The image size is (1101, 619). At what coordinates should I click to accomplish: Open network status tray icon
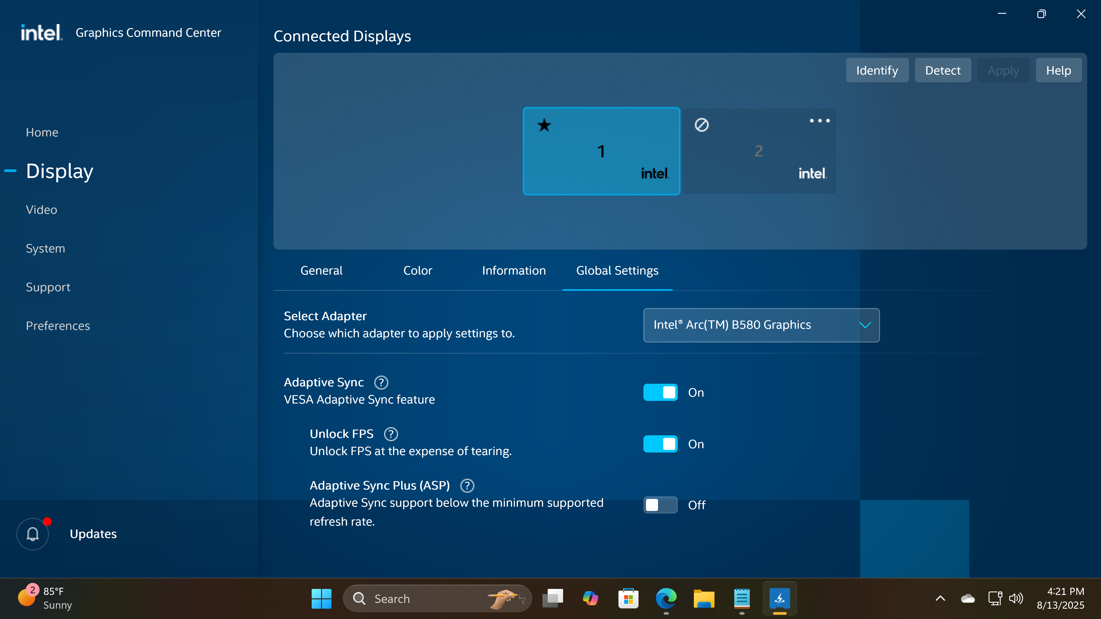click(x=995, y=598)
